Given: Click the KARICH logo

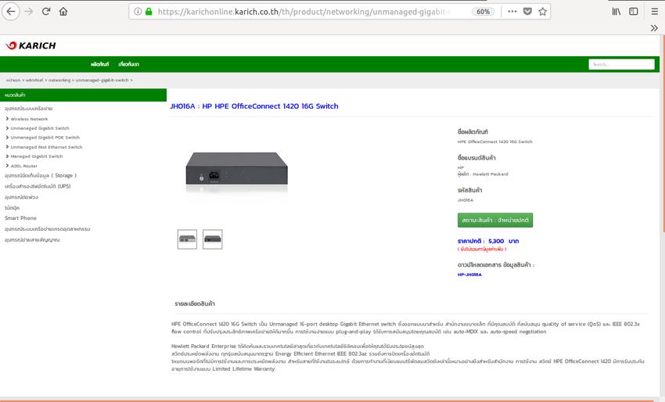Looking at the screenshot, I should (31, 45).
